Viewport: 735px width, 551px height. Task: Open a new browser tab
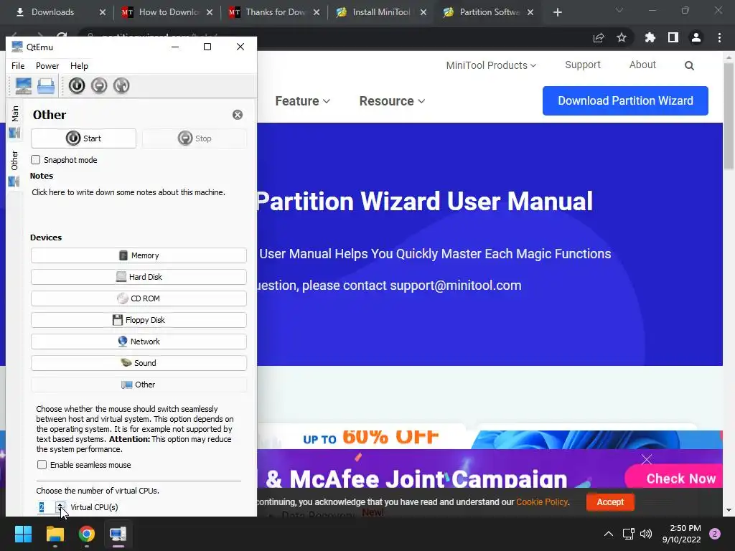(557, 12)
